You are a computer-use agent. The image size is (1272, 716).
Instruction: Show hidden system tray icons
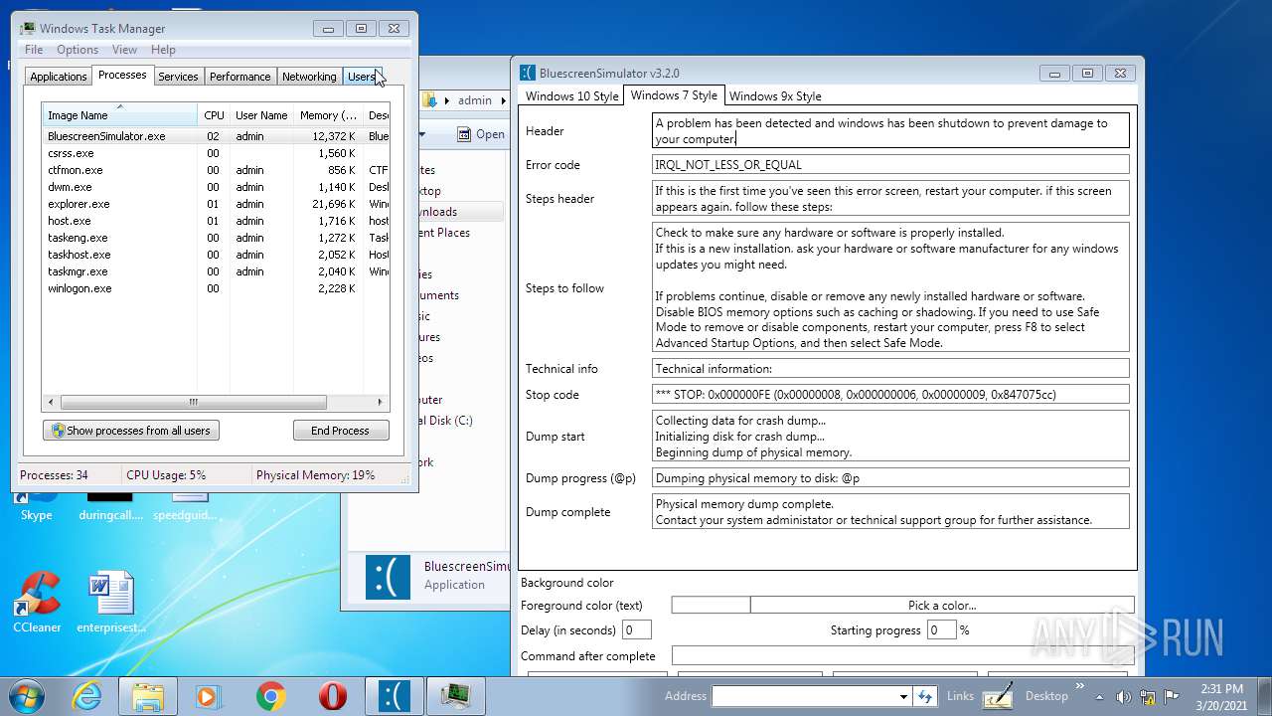coord(1099,696)
